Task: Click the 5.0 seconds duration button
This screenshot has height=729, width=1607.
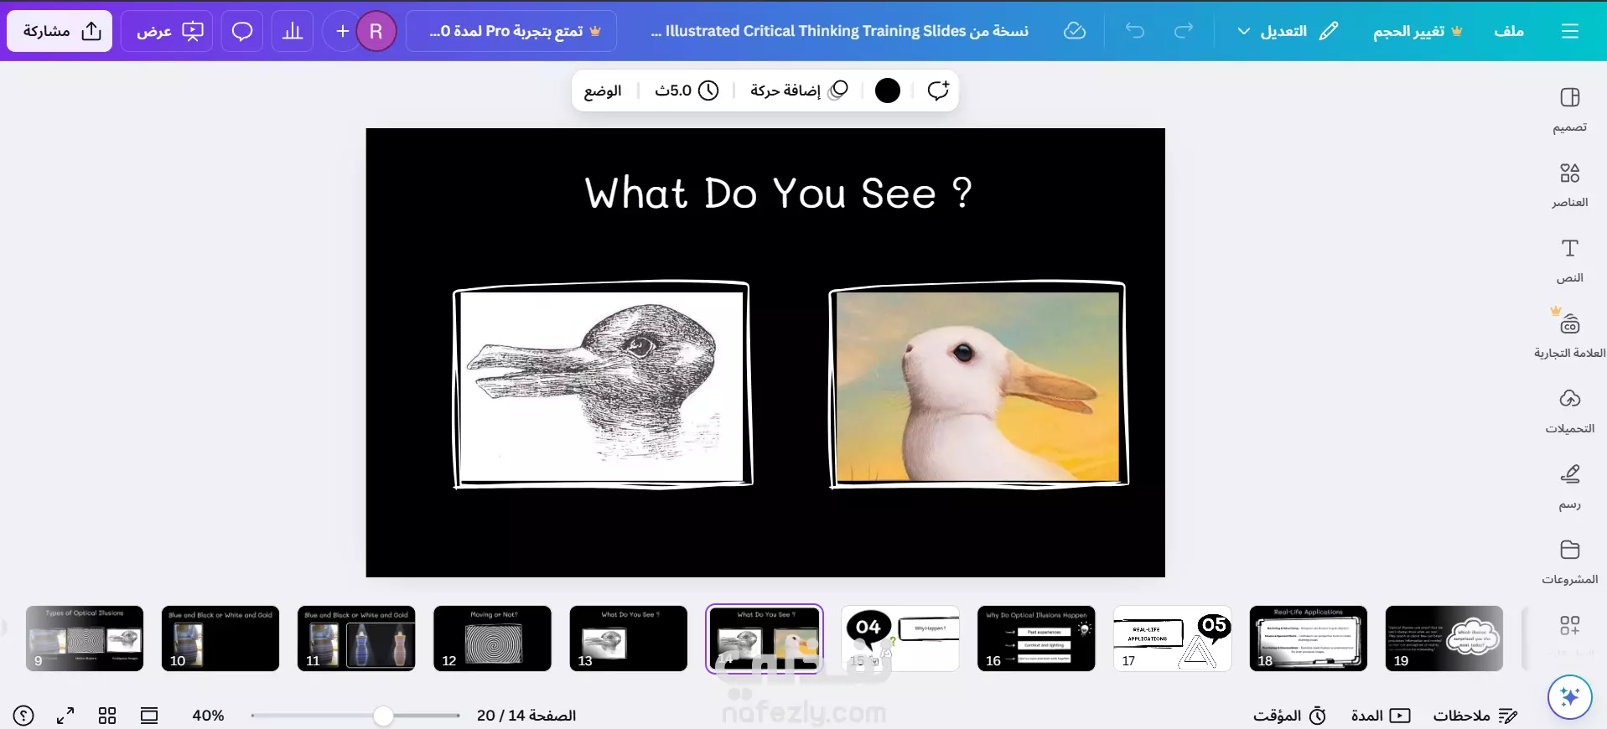Action: point(687,90)
